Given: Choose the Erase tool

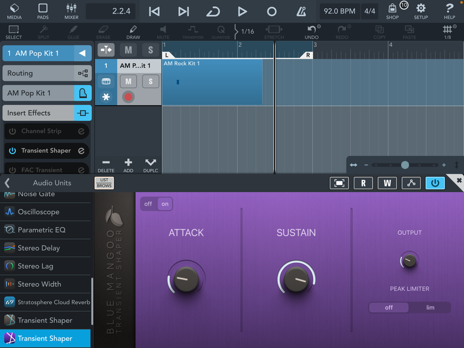Looking at the screenshot, I should coord(103,32).
